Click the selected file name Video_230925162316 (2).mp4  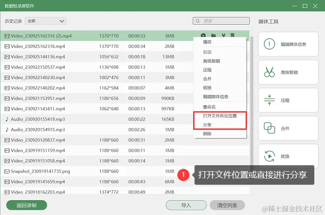[x=41, y=36]
